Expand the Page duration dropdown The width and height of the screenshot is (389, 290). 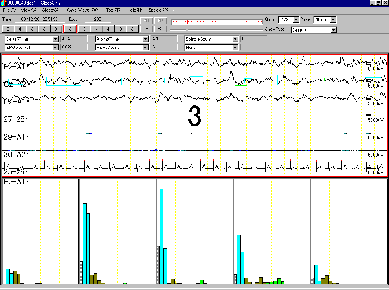[x=334, y=20]
